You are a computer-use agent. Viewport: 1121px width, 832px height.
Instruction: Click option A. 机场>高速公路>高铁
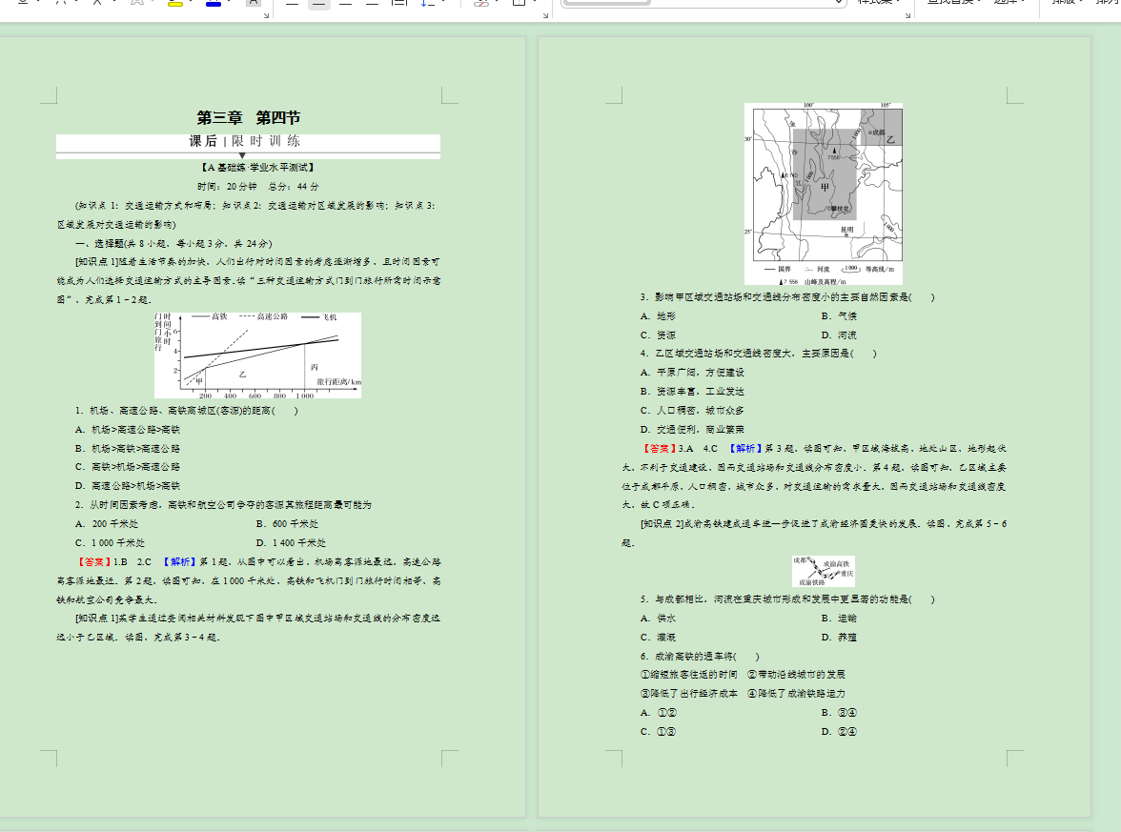coord(128,430)
